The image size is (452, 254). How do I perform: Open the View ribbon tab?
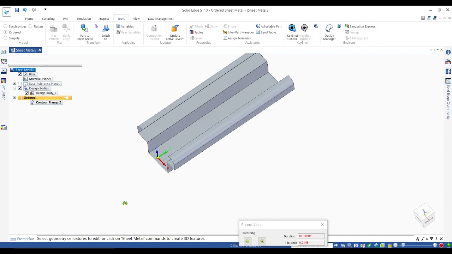click(x=136, y=19)
